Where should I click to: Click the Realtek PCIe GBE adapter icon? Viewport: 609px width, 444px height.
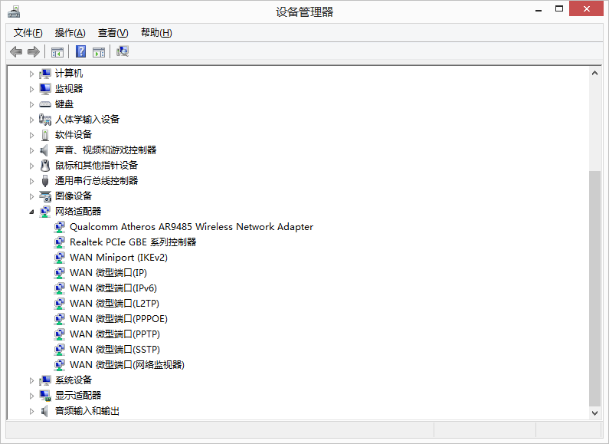tap(60, 242)
